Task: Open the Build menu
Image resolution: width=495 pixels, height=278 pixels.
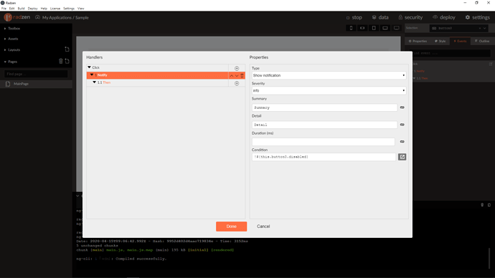Action: tap(21, 9)
